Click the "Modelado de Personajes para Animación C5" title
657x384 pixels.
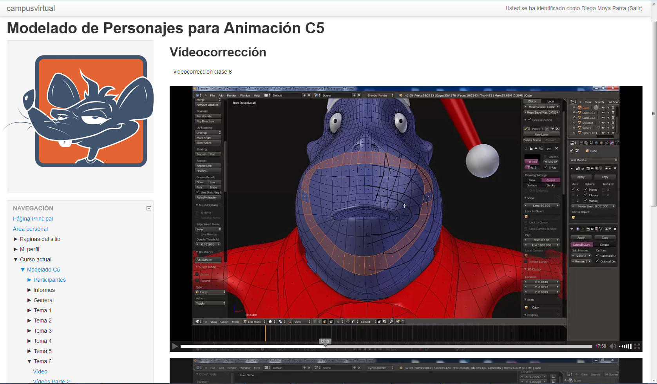tap(165, 28)
